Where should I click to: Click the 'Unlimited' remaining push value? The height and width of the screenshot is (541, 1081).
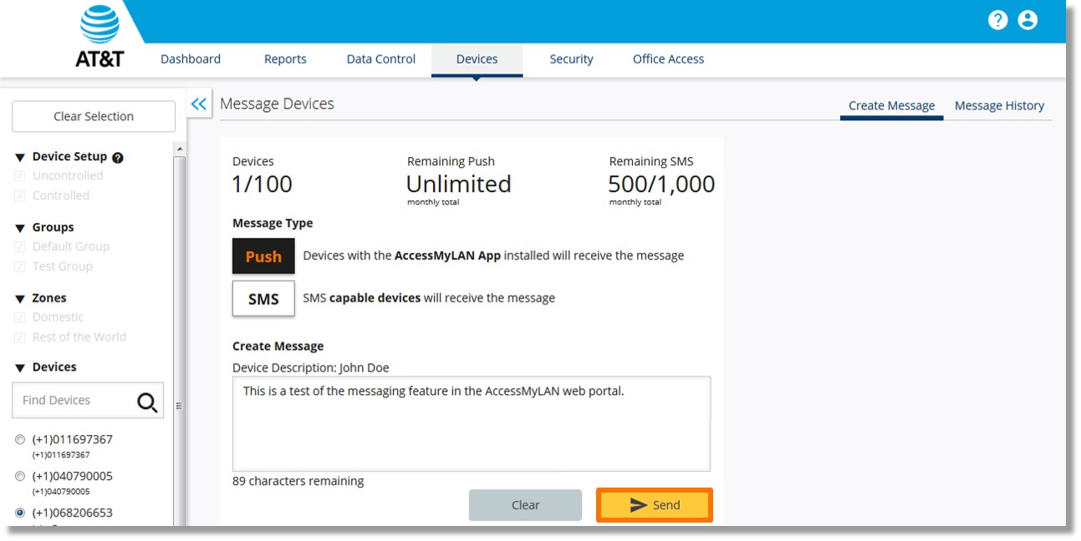coord(459,185)
